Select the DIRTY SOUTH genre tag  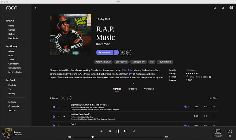[x=121, y=62]
